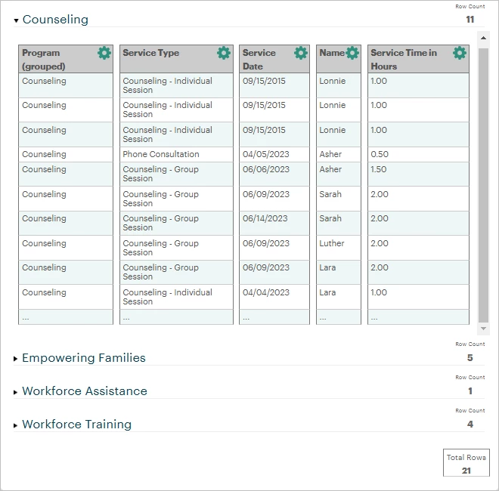This screenshot has height=491, width=499.
Task: Click the ellipsis cell under Service Type
Action: 176,317
